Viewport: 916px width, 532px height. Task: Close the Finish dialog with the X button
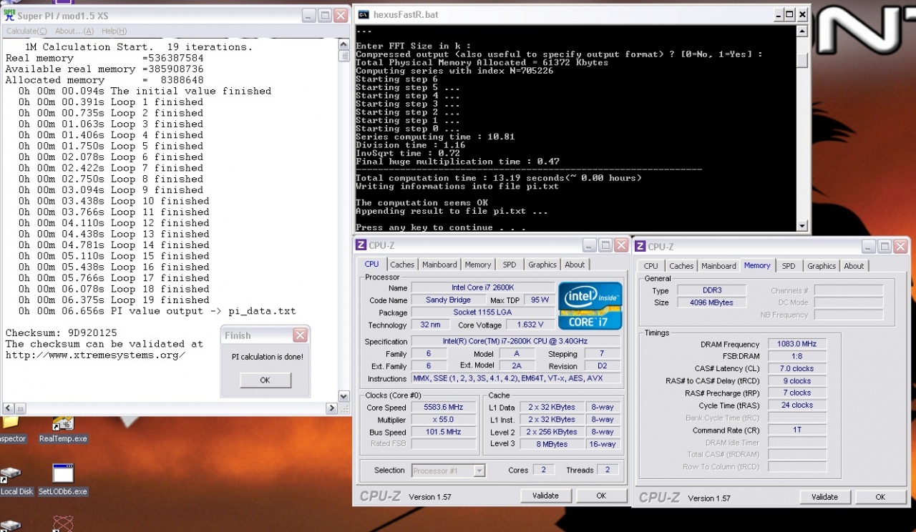click(300, 335)
